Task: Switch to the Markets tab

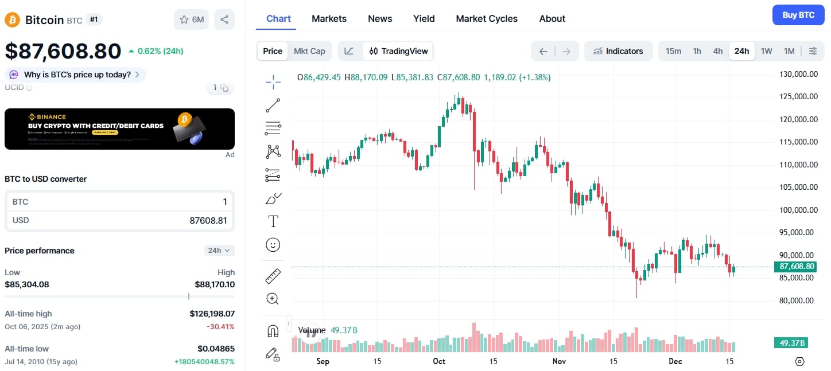Action: [329, 18]
